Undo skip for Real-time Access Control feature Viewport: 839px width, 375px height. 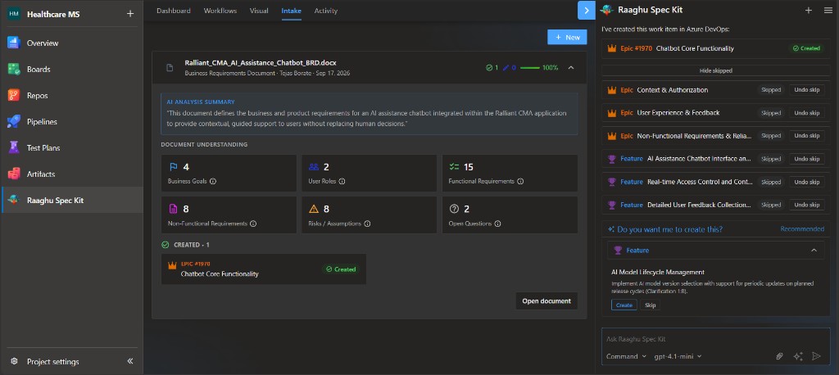coord(807,182)
